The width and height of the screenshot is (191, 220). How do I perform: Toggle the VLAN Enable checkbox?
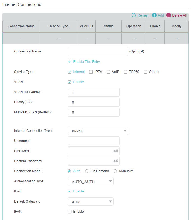click(x=70, y=82)
